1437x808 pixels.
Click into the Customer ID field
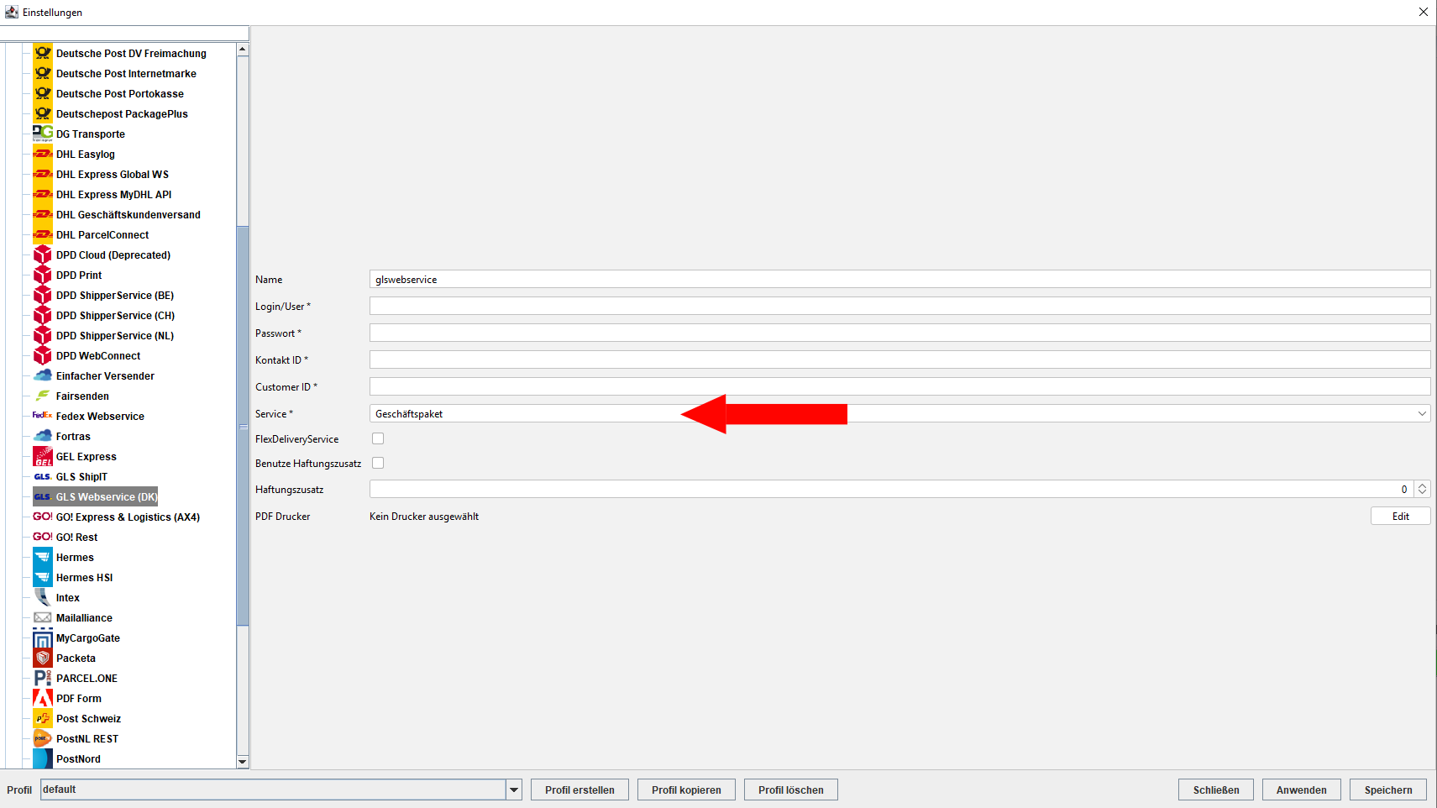899,386
